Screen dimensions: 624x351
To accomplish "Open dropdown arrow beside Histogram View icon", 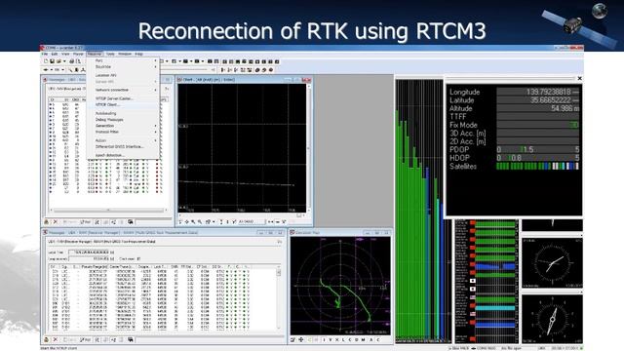I will pos(191,61).
